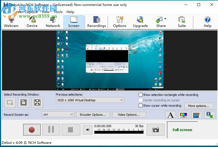
Task: Toggle the Center recording on cursor checkbox
Action: 141,100
